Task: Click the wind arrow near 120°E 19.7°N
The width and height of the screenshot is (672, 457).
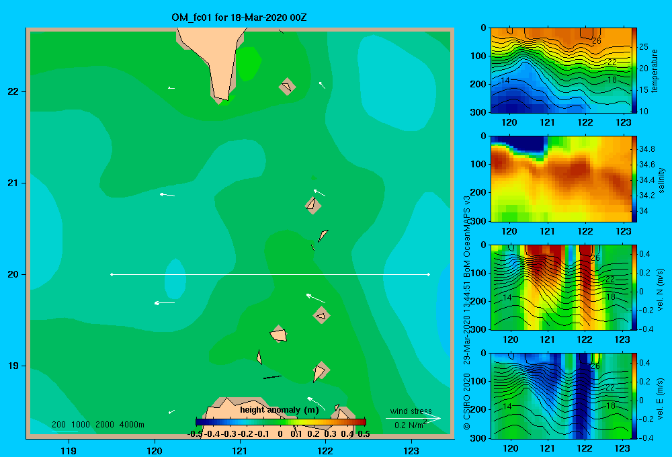Action: 165,303
